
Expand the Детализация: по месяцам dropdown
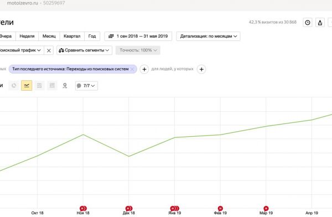(208, 36)
